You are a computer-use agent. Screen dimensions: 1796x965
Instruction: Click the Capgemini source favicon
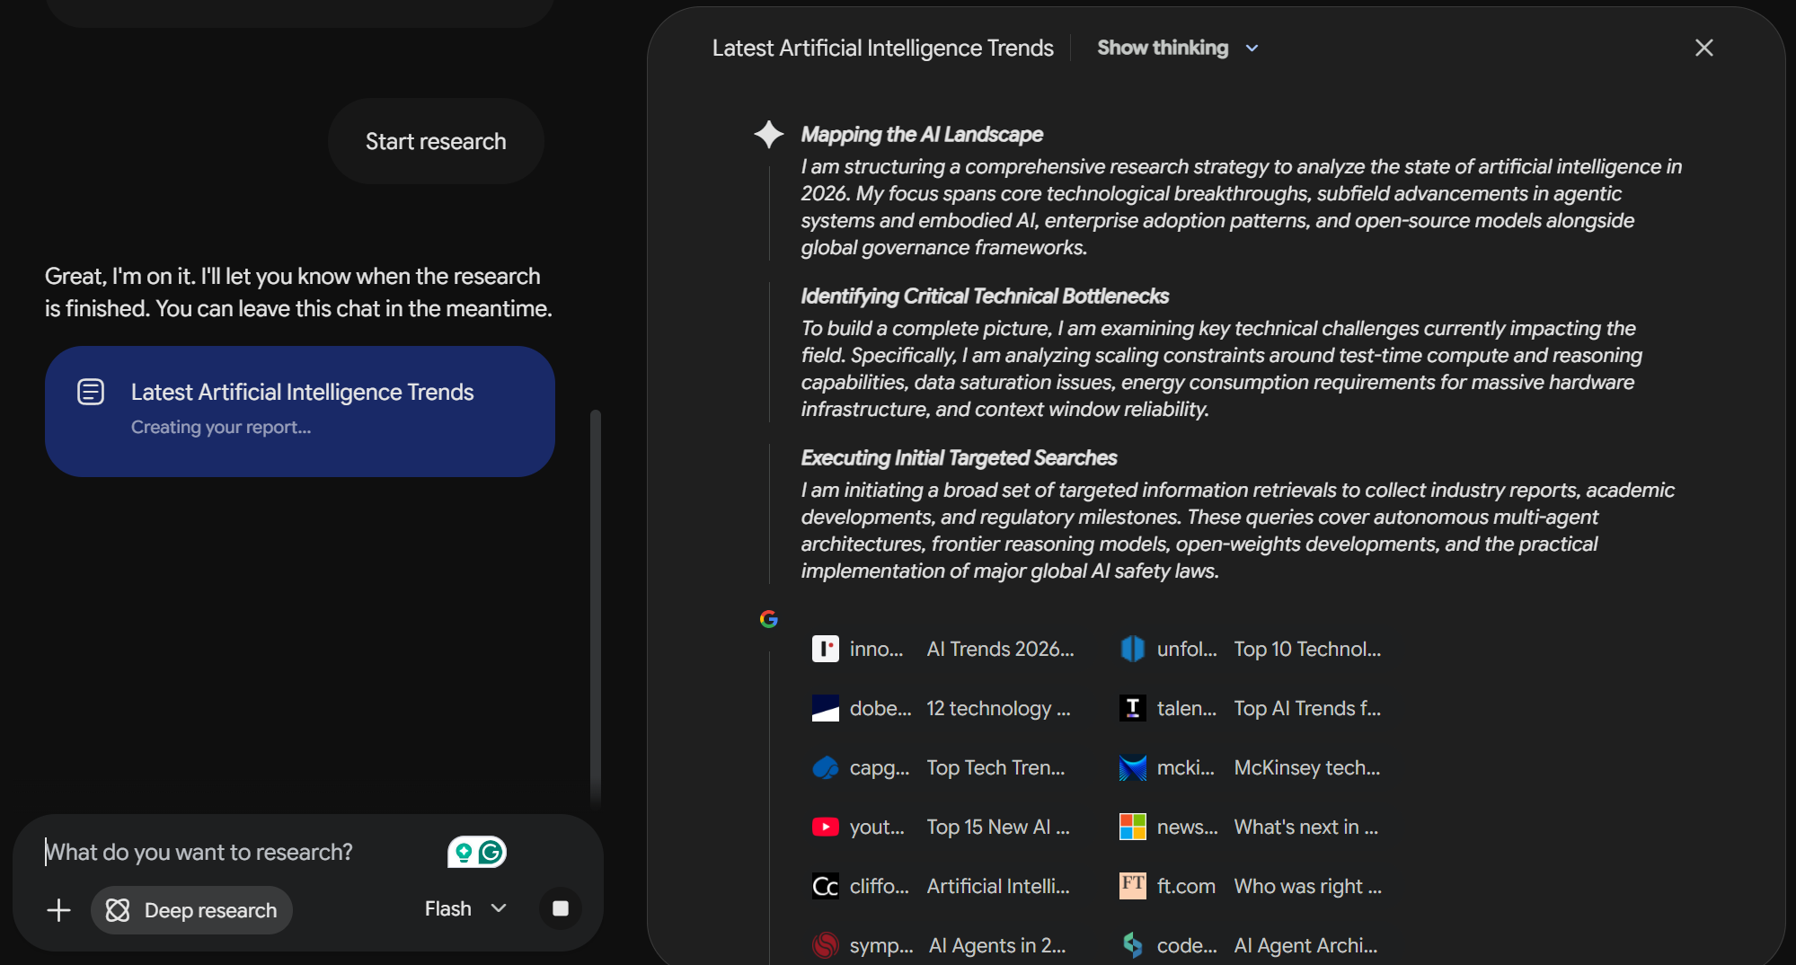(x=826, y=767)
